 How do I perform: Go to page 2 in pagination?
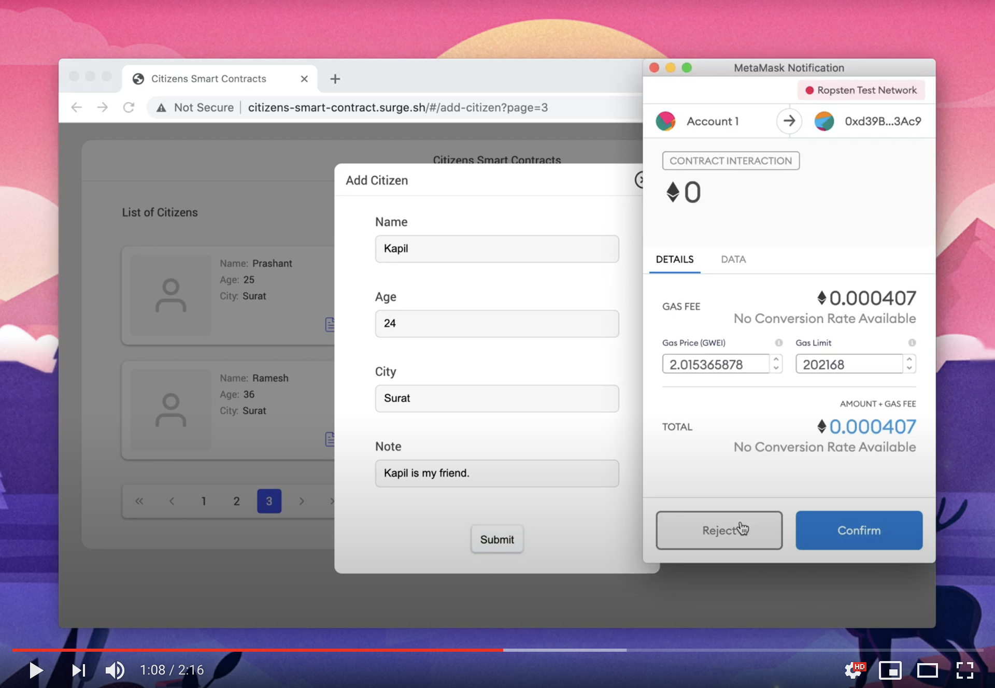click(236, 501)
